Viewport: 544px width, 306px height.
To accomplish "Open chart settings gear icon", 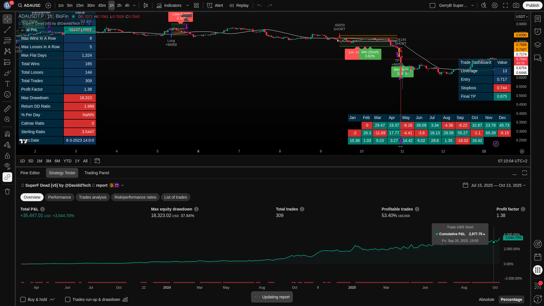I will coord(495,5).
